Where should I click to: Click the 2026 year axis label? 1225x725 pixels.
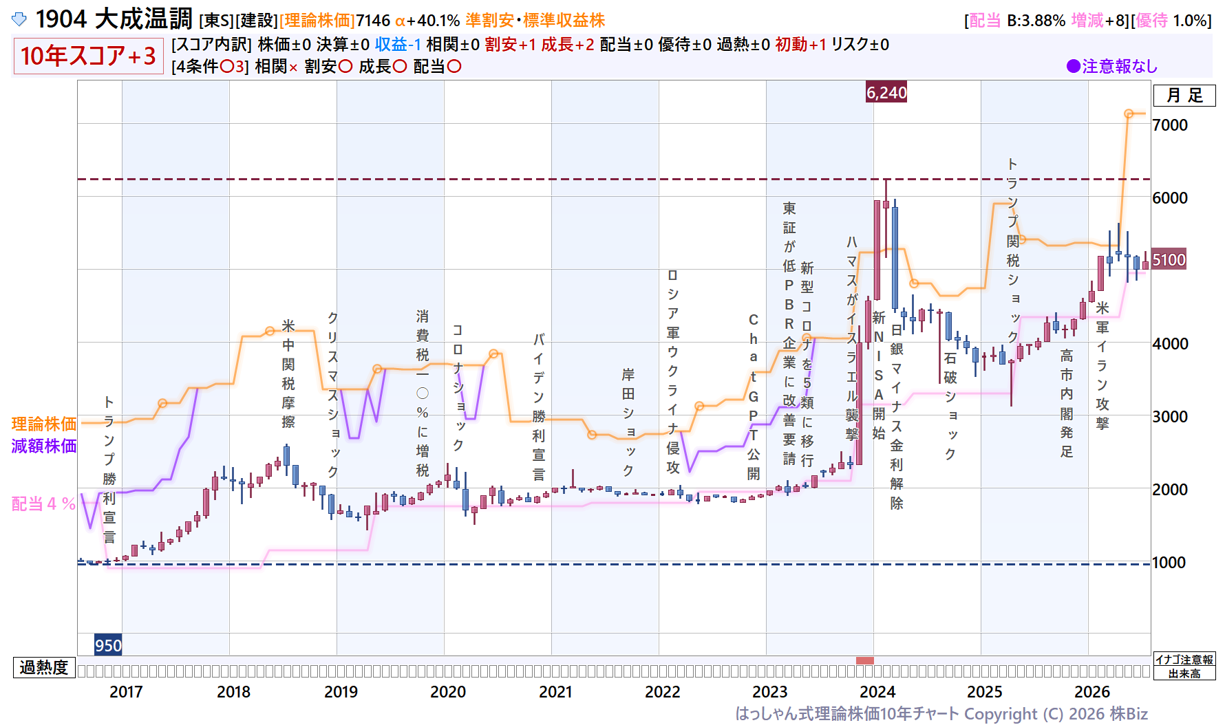(x=1092, y=692)
